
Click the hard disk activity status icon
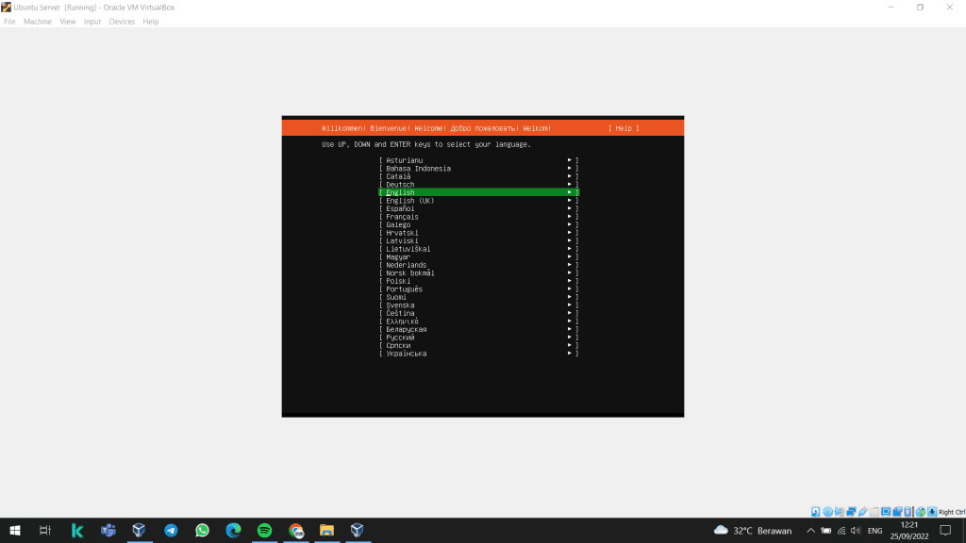pyautogui.click(x=816, y=512)
